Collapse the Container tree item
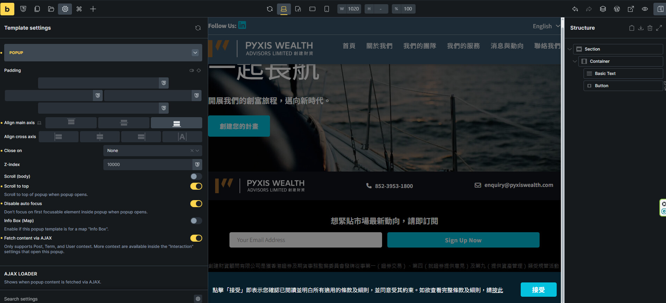This screenshot has width=666, height=303. (x=575, y=61)
